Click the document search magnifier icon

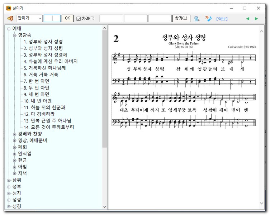coord(196,18)
